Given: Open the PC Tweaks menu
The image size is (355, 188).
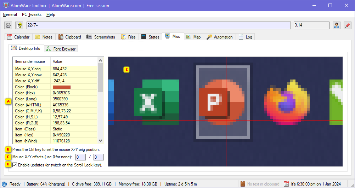Looking at the screenshot, I should (32, 14).
